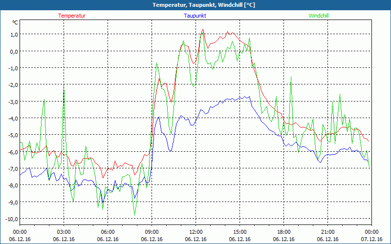
Task: Select the -10,0 y-axis value
Action: pos(13,219)
